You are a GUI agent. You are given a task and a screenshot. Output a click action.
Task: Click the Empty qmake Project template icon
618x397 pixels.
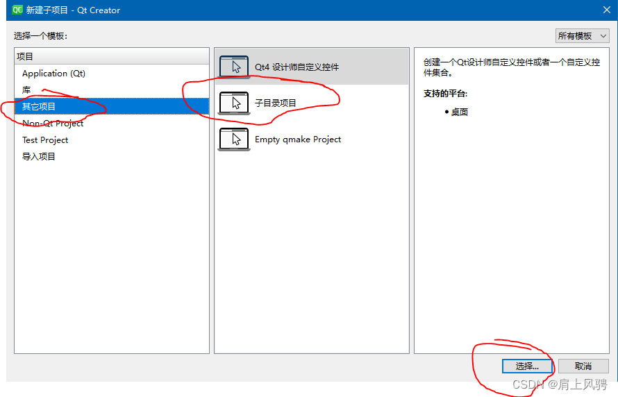pos(234,140)
